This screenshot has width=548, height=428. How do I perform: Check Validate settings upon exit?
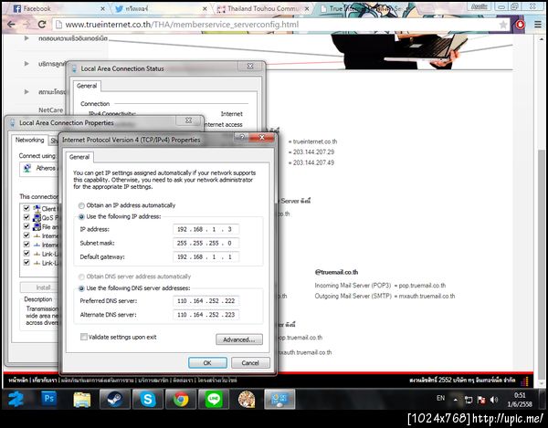click(x=84, y=337)
